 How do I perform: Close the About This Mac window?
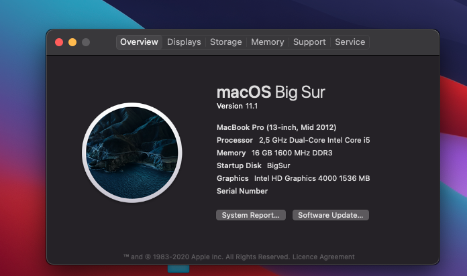click(59, 42)
